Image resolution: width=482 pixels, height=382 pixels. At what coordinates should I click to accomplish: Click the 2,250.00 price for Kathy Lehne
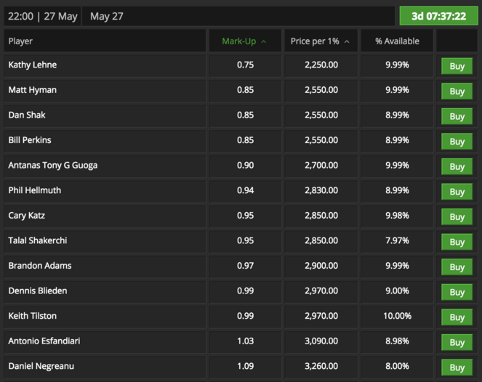pyautogui.click(x=321, y=65)
